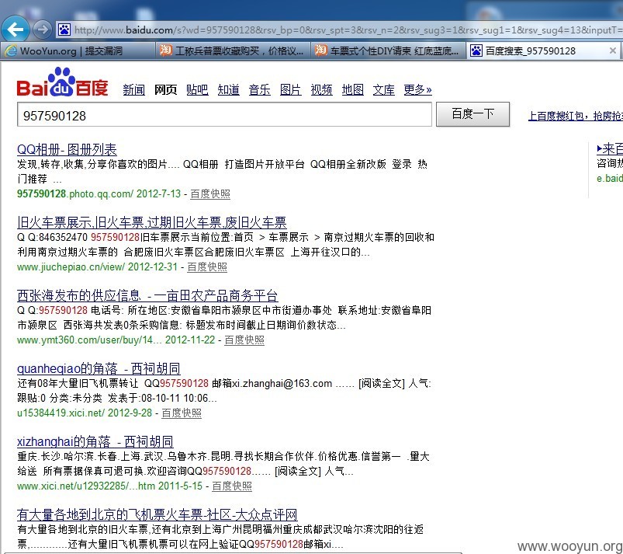
Task: Close the 百度搜索_957590128 tab
Action: (x=612, y=51)
